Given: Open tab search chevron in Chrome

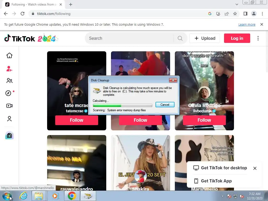Looking at the screenshot, I should pos(237,4).
